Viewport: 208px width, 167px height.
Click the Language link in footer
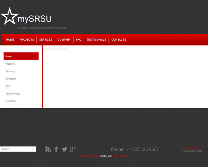[191, 148]
